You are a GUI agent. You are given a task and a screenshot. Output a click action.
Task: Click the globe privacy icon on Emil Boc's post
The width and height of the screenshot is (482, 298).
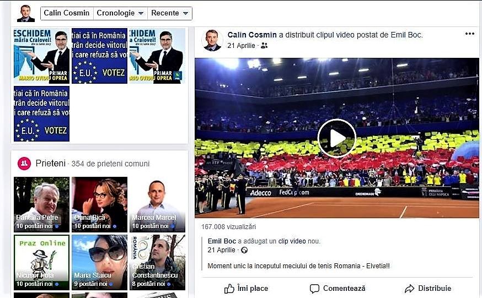(244, 250)
